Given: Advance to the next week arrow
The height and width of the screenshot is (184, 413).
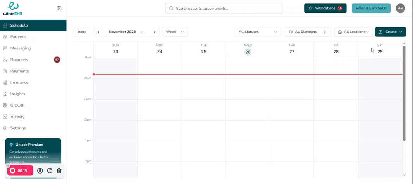Looking at the screenshot, I should pos(154,32).
